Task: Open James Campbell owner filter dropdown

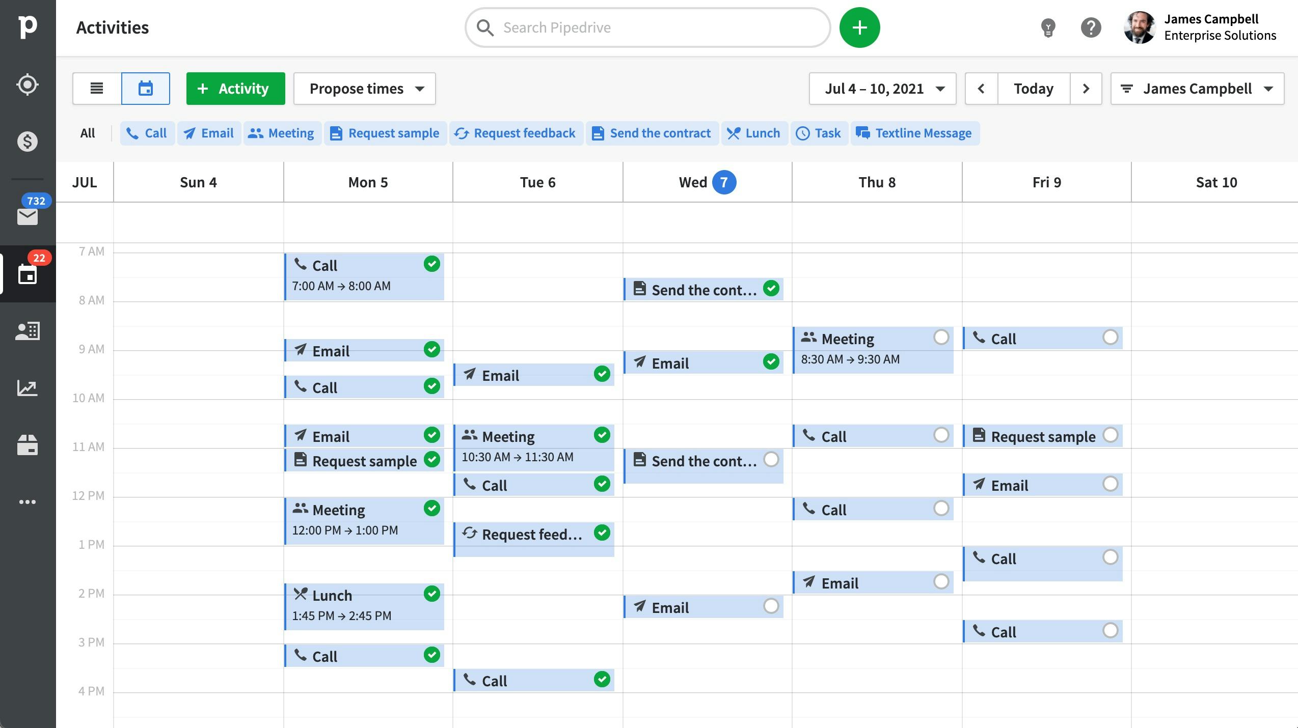Action: tap(1197, 89)
